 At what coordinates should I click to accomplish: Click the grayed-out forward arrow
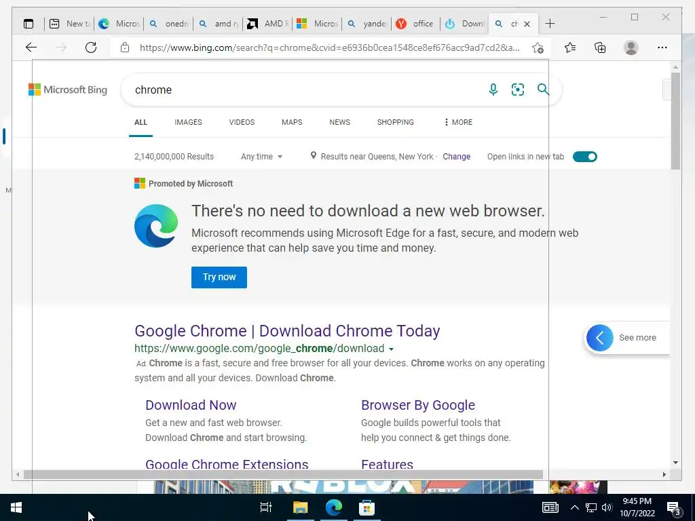pos(61,47)
